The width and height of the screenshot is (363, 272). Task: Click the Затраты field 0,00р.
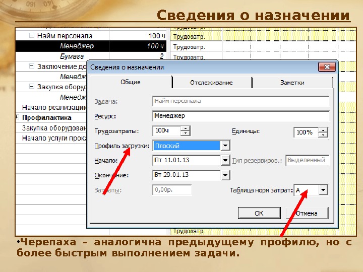coord(172,190)
